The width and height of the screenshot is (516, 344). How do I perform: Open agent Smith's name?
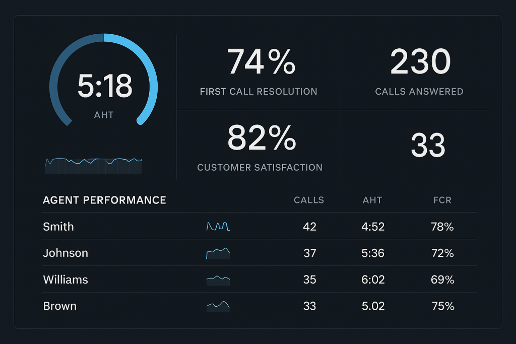click(58, 227)
